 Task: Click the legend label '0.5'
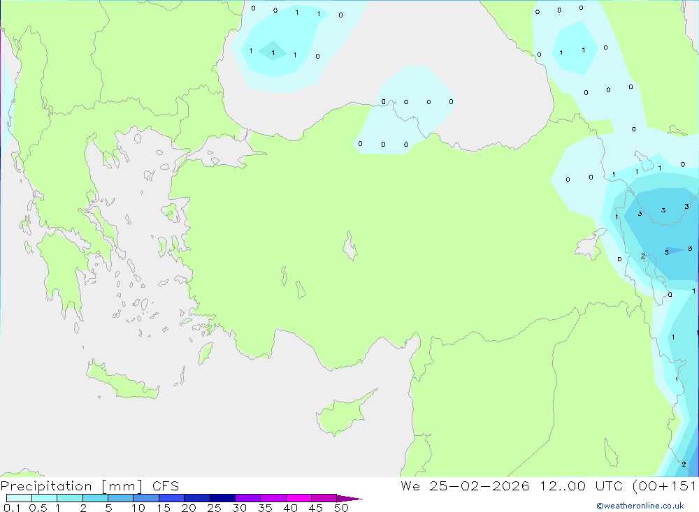coord(38,508)
